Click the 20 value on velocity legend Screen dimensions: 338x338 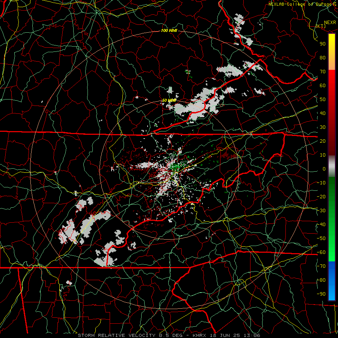pos(323,141)
